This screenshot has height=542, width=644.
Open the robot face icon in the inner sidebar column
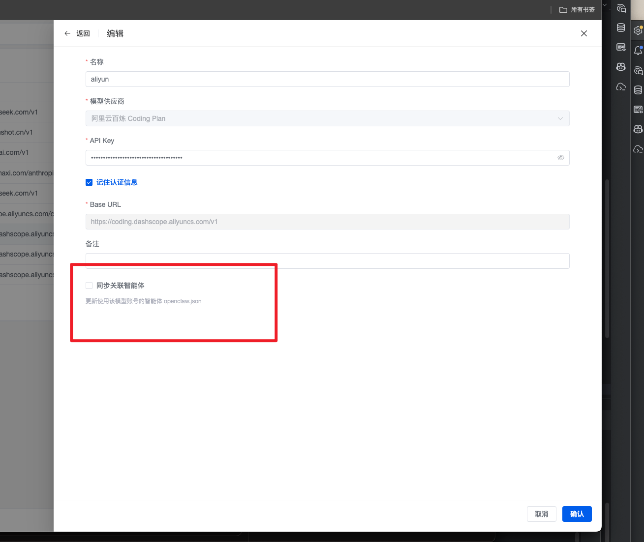(x=621, y=67)
